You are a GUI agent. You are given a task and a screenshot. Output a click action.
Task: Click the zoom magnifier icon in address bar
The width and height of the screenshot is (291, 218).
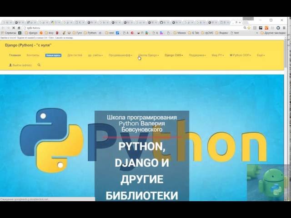pyautogui.click(x=245, y=28)
